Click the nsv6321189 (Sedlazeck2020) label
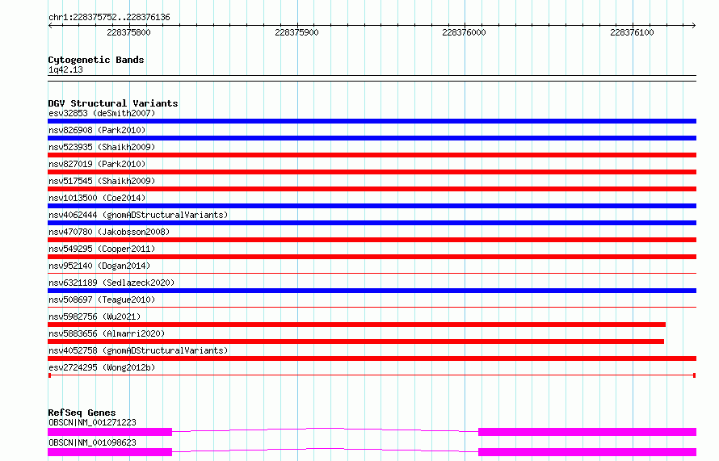 [111, 283]
